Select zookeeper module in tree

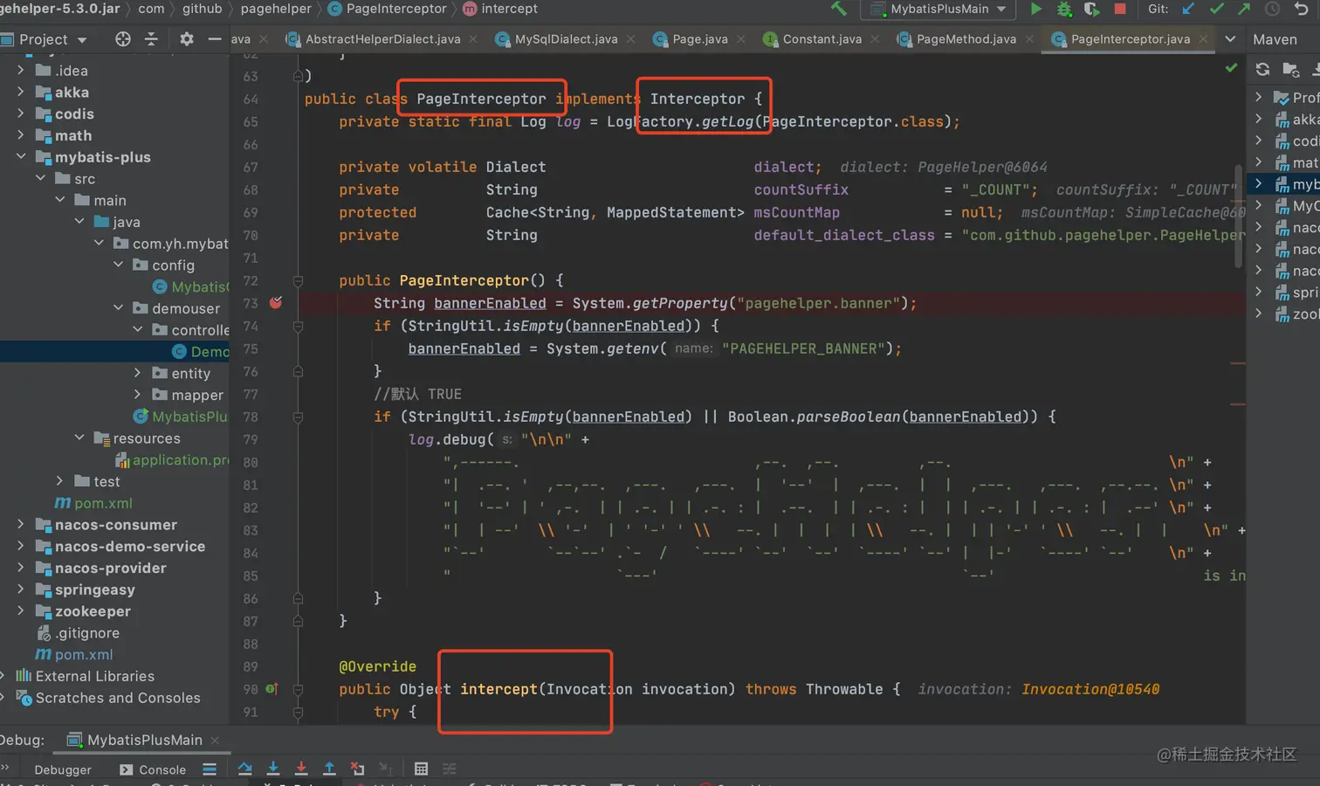point(93,611)
